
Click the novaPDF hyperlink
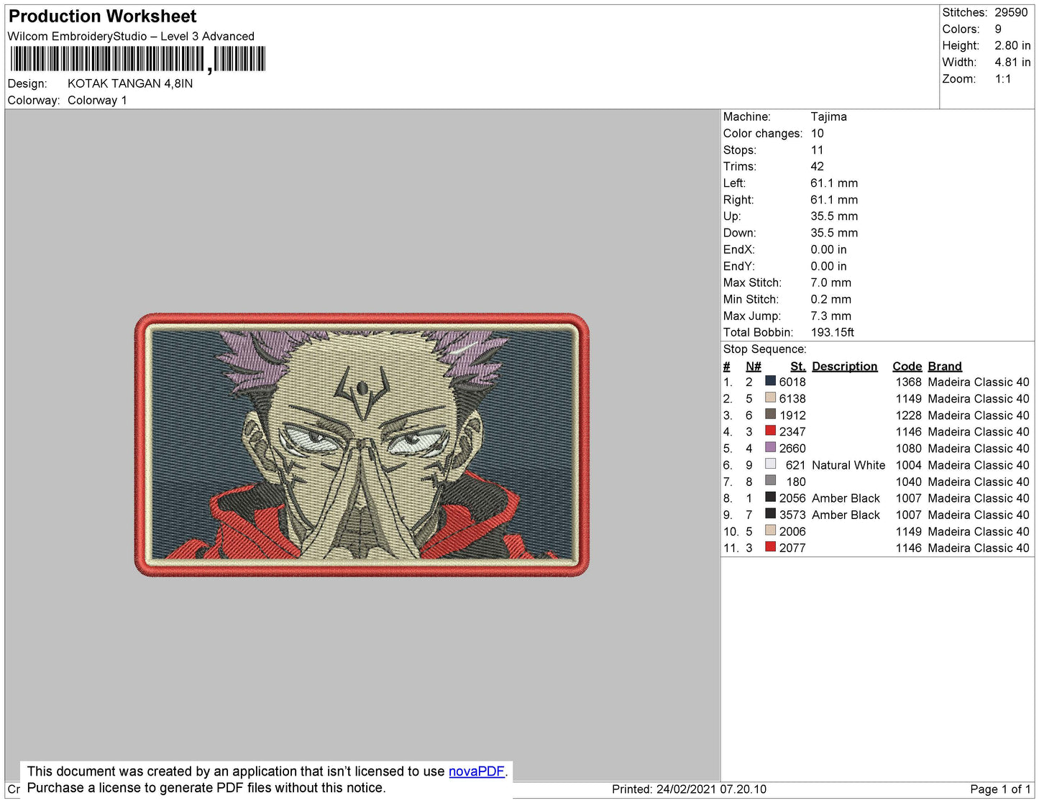coord(477,771)
